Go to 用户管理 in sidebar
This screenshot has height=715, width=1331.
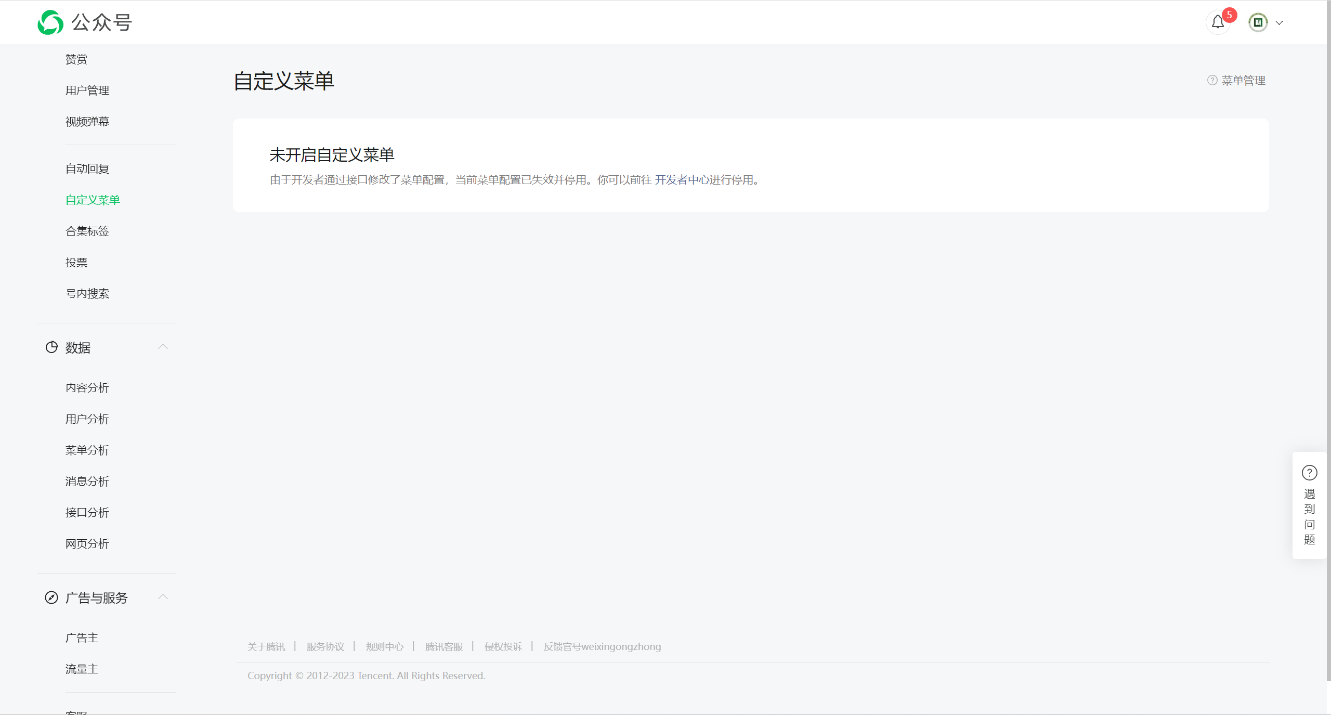tap(87, 90)
